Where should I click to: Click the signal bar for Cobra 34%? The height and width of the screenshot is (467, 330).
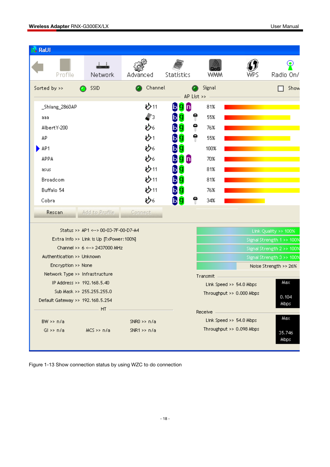click(x=245, y=201)
